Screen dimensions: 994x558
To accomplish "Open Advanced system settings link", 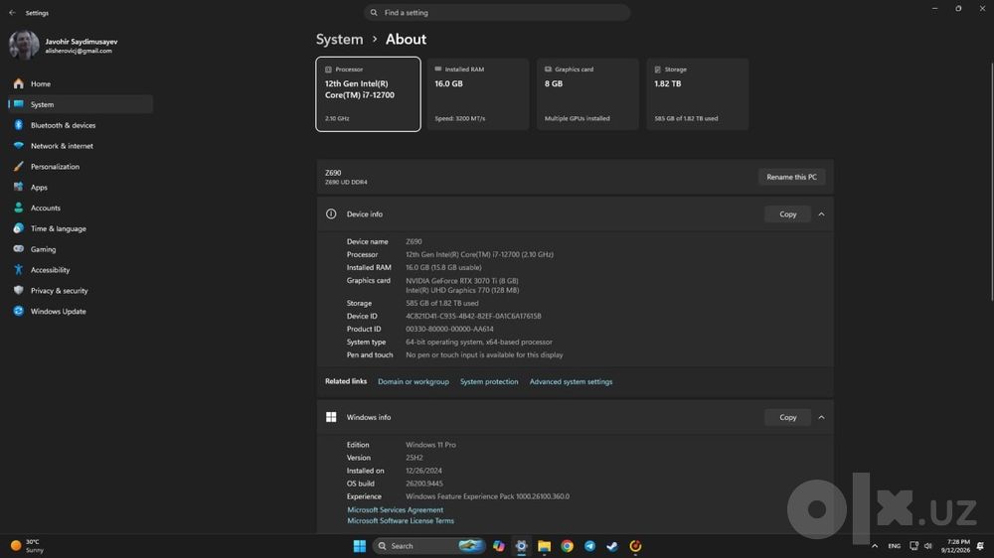I will [571, 382].
